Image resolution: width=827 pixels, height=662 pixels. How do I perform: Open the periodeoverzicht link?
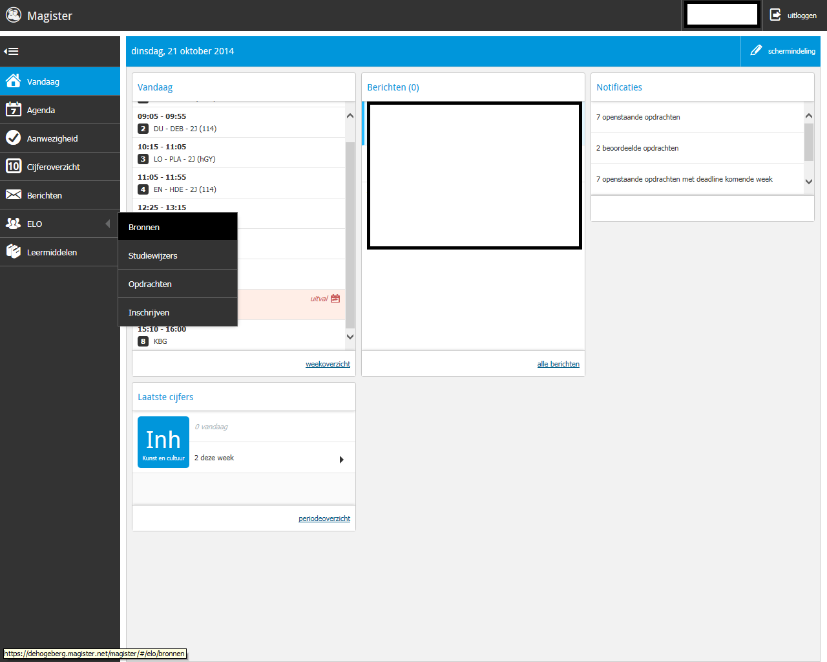coord(324,518)
